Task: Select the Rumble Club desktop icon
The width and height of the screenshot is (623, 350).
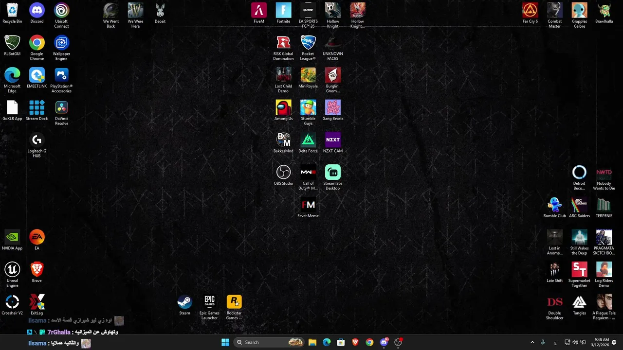Action: pyautogui.click(x=555, y=208)
